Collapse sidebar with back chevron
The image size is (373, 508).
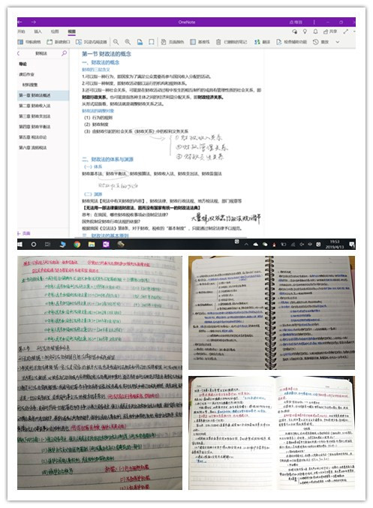[x=19, y=53]
